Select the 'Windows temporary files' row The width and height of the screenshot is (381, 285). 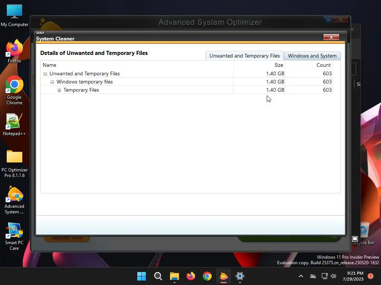[186, 82]
